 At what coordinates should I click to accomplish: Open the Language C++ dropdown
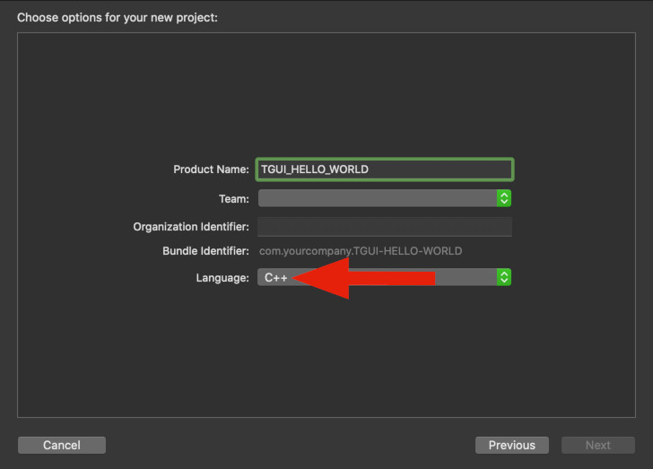385,277
